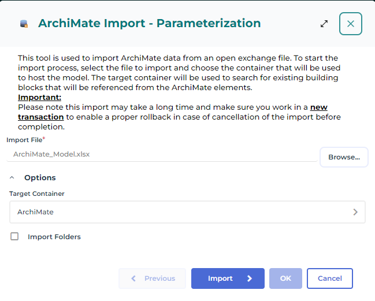This screenshot has height=301, width=375.
Task: Click the left chevron inside the Previous button
Action: [134, 278]
